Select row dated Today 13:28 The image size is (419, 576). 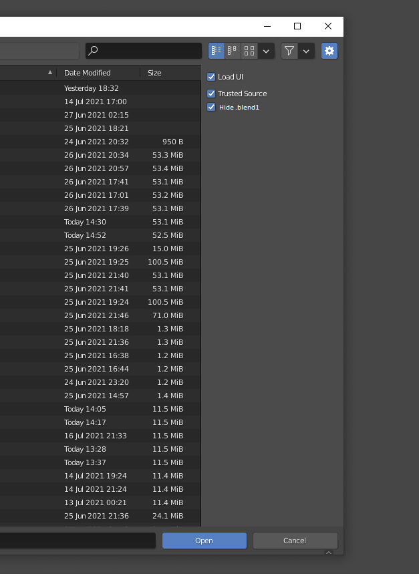coord(100,449)
